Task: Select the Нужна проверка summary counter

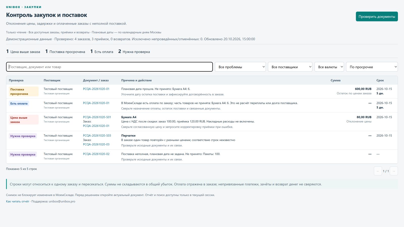Action: pyautogui.click(x=134, y=51)
